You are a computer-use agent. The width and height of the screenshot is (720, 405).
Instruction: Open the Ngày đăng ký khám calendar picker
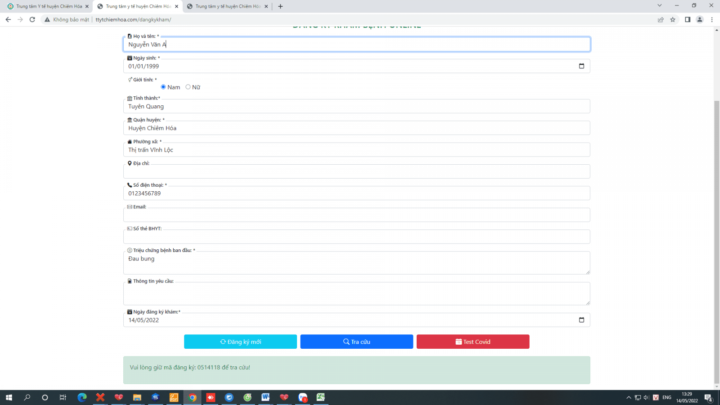pos(581,320)
